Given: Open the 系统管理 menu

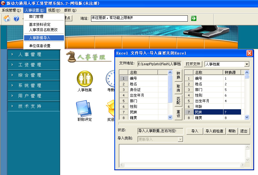Looking at the screenshot, I should point(11,10).
